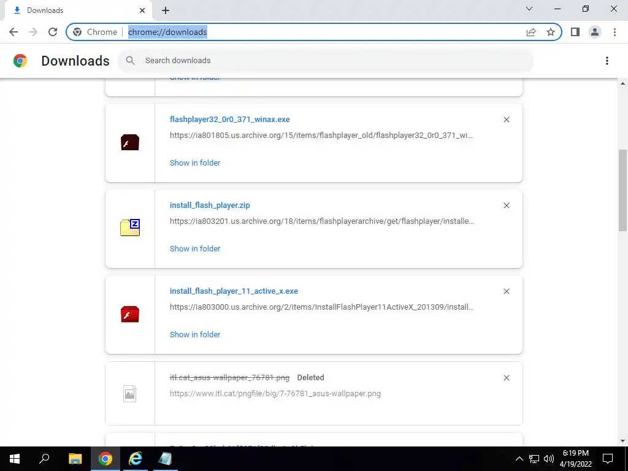Click the deleted asus-wallpaper image icon

(130, 394)
